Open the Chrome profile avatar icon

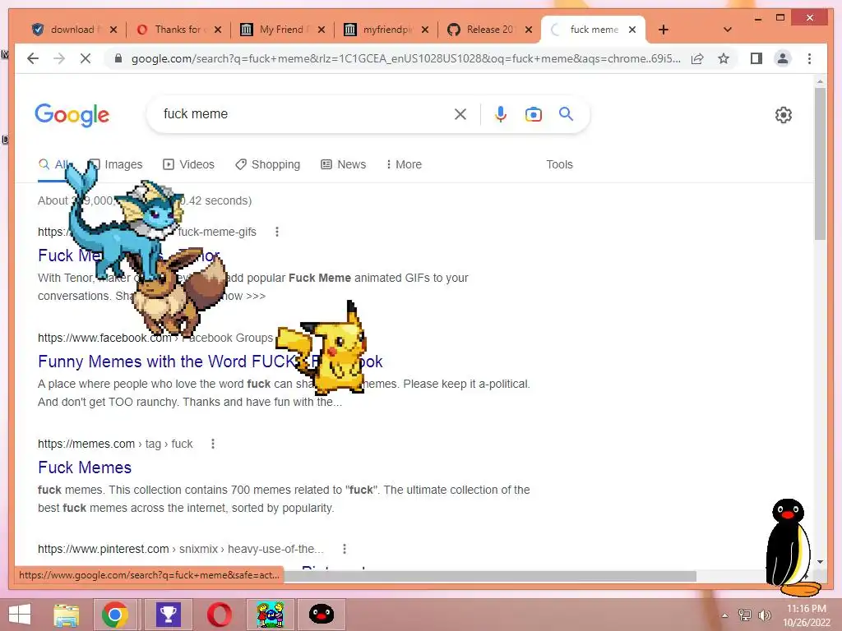783,58
